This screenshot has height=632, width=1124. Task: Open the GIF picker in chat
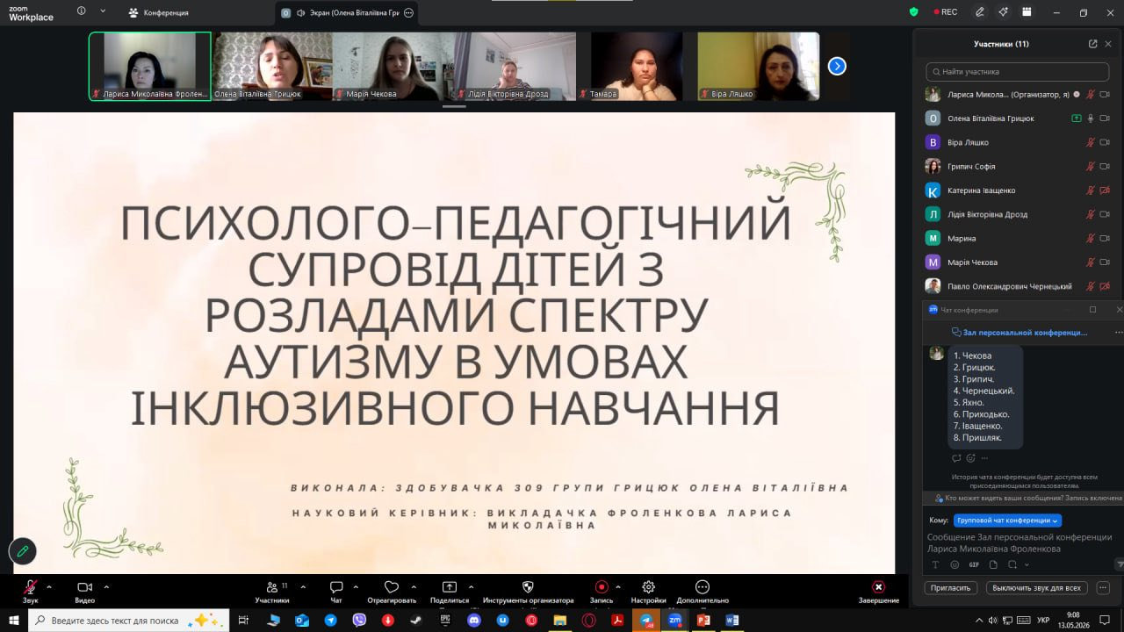tap(974, 564)
